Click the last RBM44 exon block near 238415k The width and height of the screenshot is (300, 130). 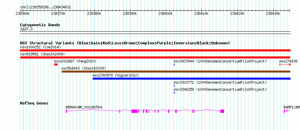[222, 111]
